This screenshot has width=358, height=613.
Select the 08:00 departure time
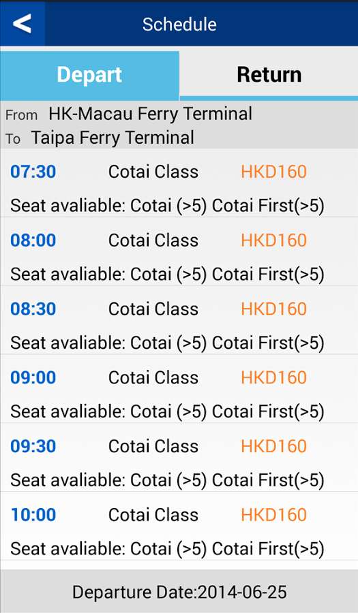pos(33,240)
